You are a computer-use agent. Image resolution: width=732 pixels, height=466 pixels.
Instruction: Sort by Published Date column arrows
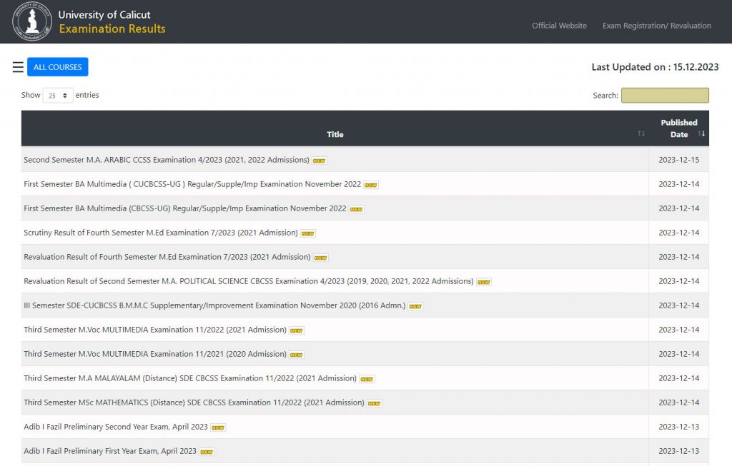[701, 134]
